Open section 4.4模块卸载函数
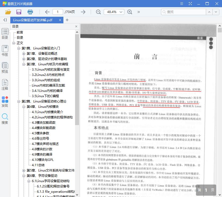 (43, 128)
